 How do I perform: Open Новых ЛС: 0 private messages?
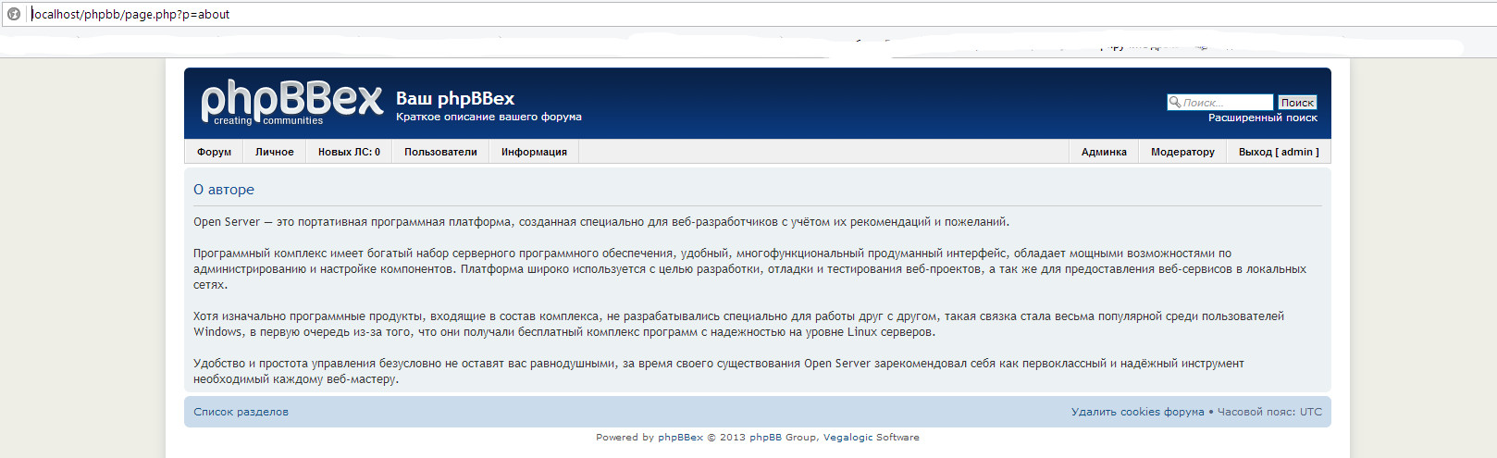(349, 152)
